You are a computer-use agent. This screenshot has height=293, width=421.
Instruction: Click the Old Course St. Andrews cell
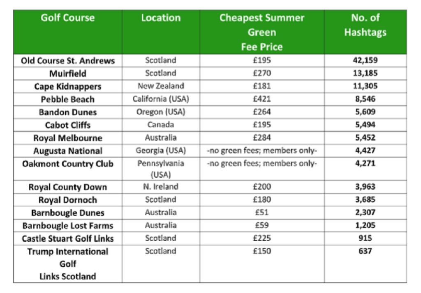(x=68, y=61)
